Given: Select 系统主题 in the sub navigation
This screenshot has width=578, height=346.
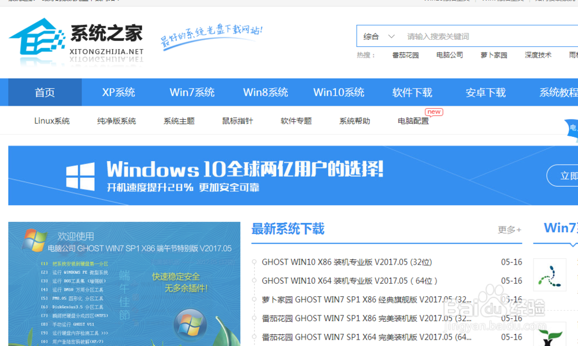Looking at the screenshot, I should tap(179, 121).
